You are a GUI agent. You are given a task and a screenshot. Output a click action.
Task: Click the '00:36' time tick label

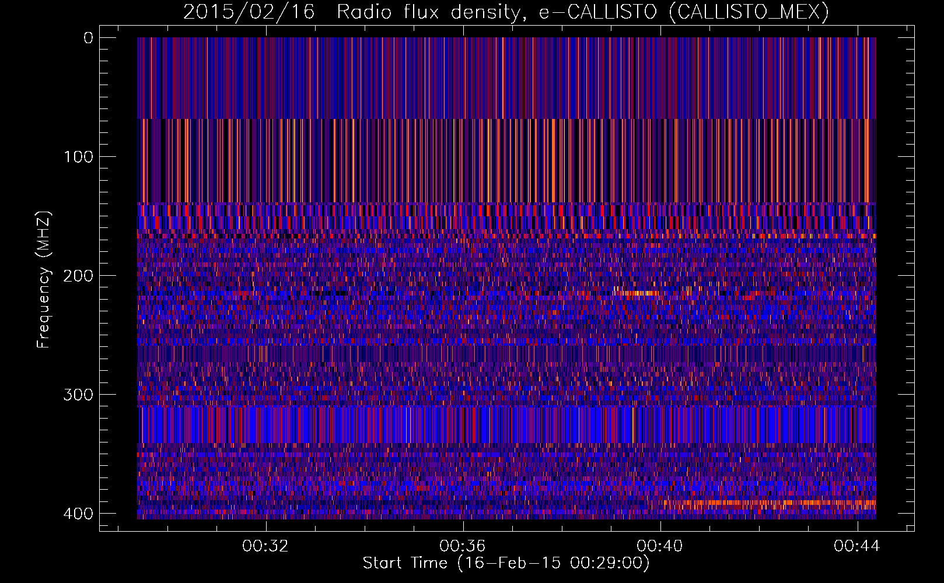tap(463, 546)
